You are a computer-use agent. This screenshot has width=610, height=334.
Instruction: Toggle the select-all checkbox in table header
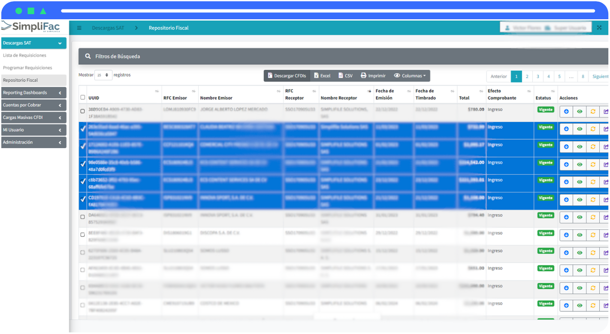(x=83, y=97)
